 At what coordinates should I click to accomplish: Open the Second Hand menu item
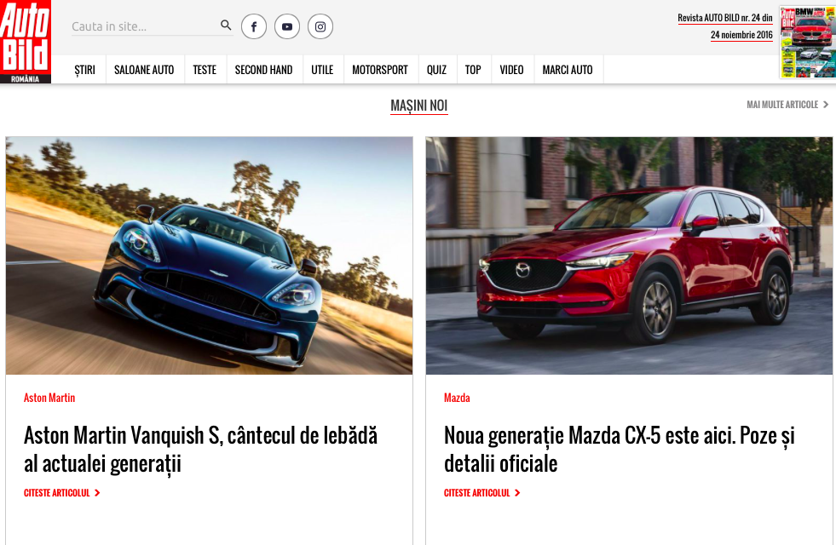pos(264,70)
